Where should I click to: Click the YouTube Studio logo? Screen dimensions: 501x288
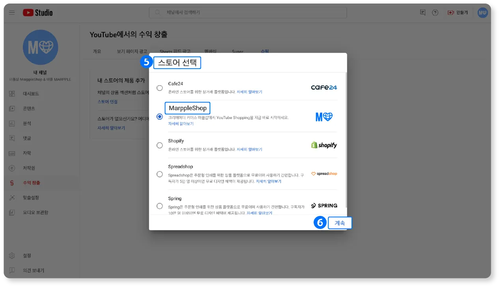[37, 13]
